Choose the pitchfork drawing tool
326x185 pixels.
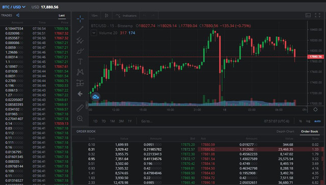tap(80, 40)
